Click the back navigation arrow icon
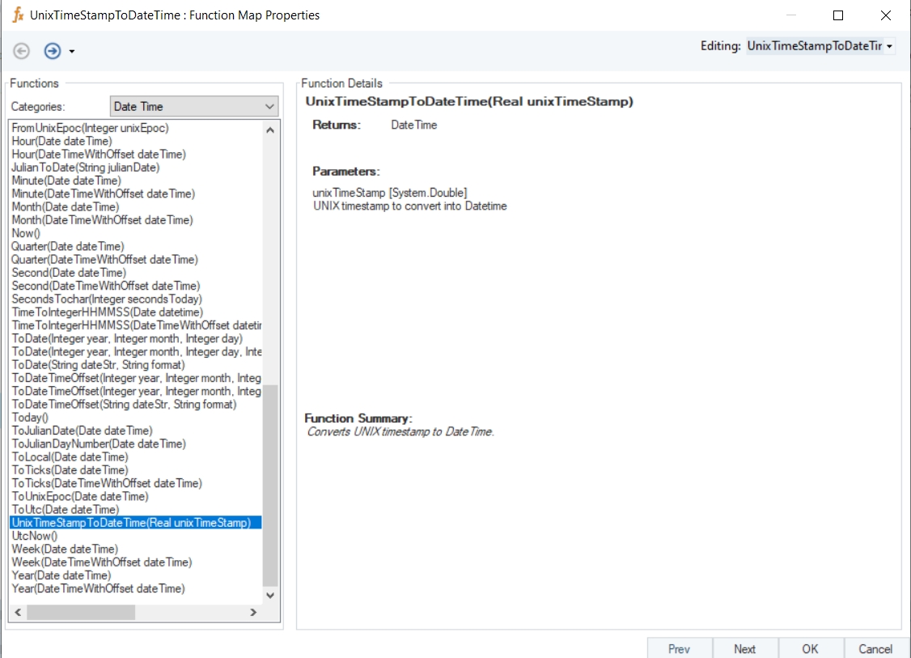Screen dimensions: 911x658 coord(22,51)
